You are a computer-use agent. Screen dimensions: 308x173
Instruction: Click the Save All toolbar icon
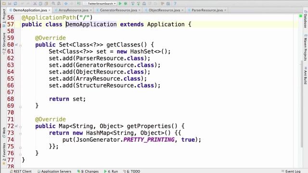10,3
